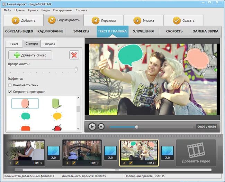Click the 00:09 / 00:30 time display
This screenshot has height=182, width=225.
[207, 127]
